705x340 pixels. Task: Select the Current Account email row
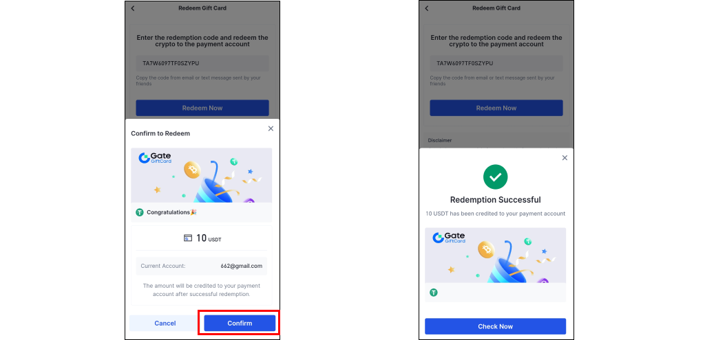tap(202, 266)
